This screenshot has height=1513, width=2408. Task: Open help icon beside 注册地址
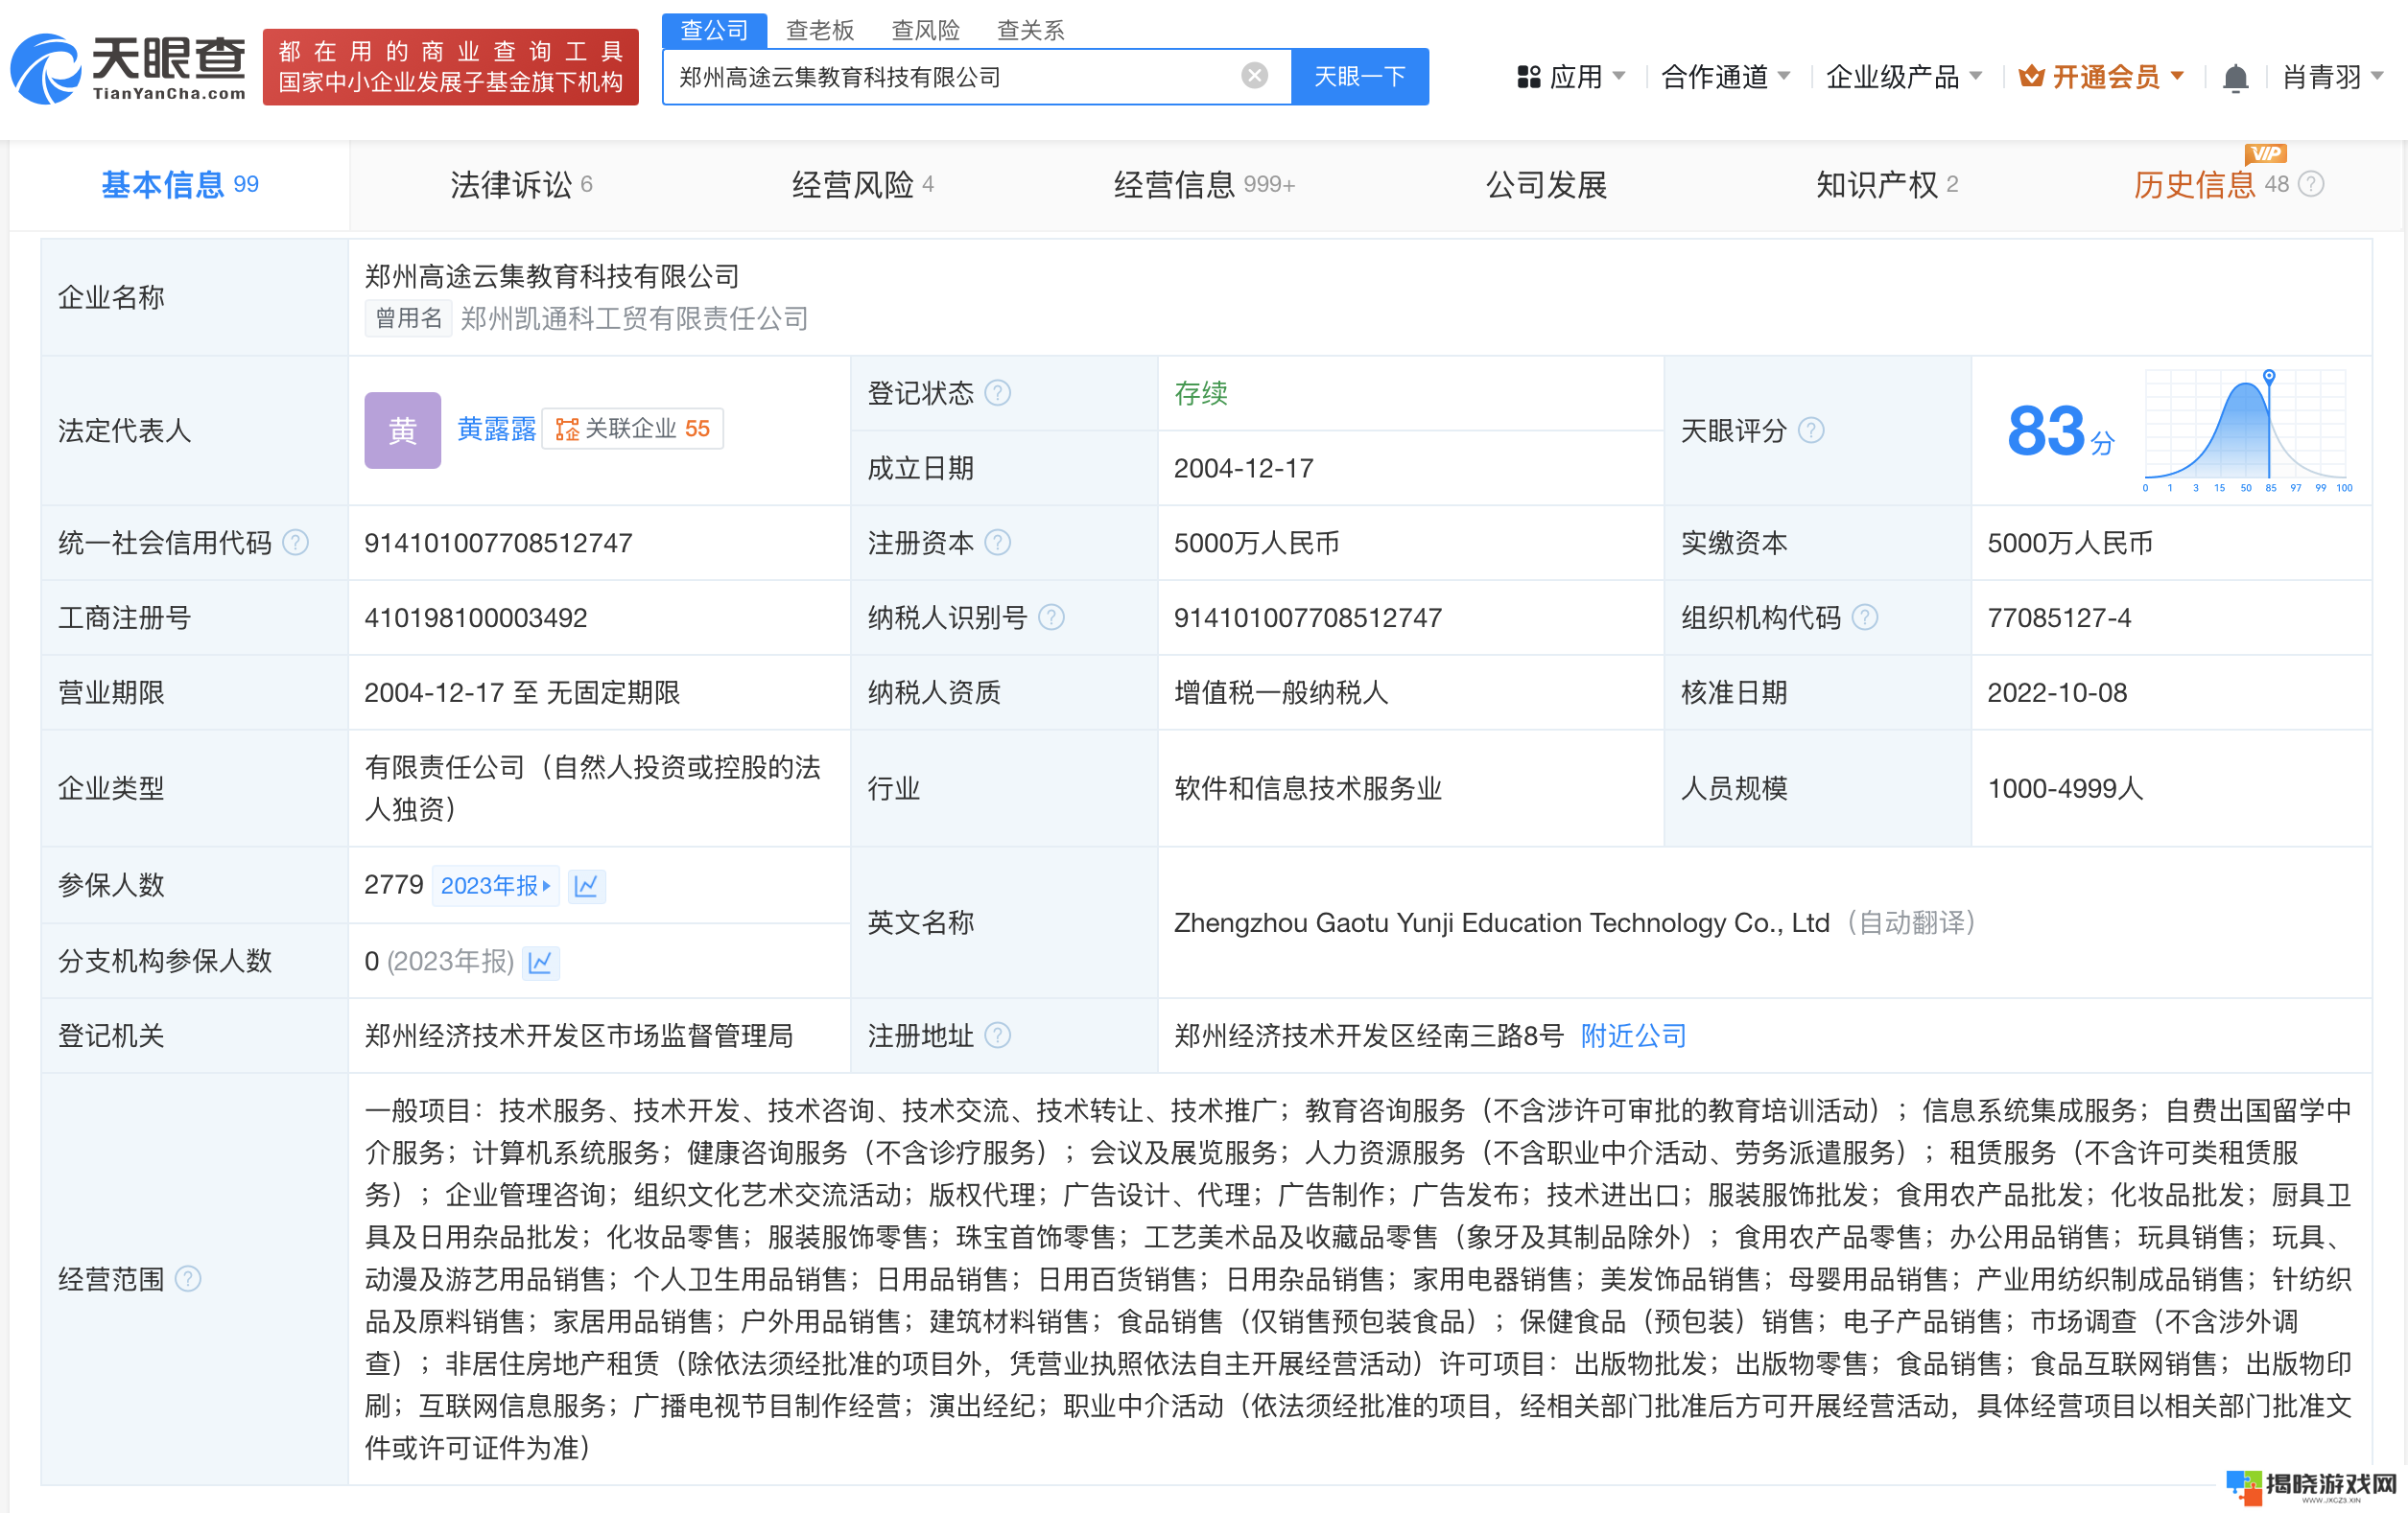[997, 1036]
